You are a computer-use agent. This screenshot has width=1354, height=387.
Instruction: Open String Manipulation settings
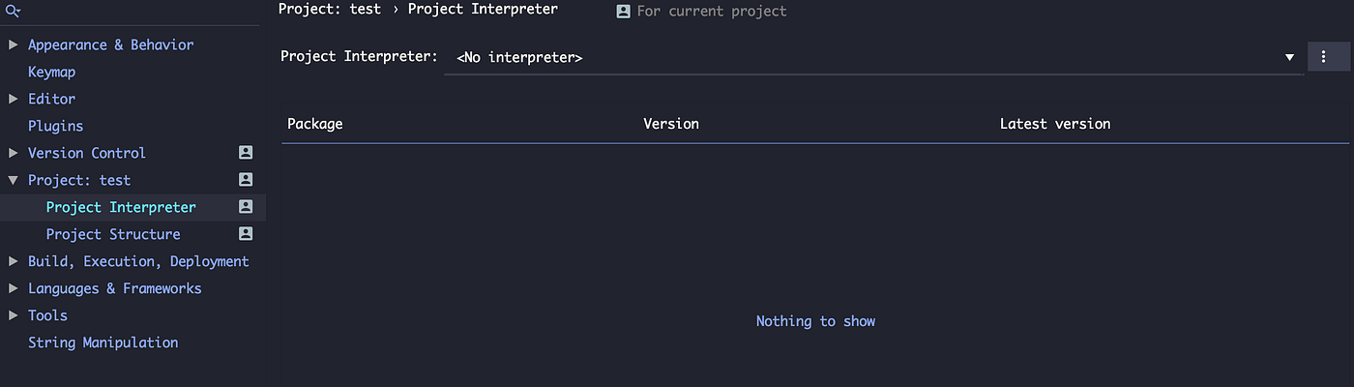pyautogui.click(x=103, y=342)
